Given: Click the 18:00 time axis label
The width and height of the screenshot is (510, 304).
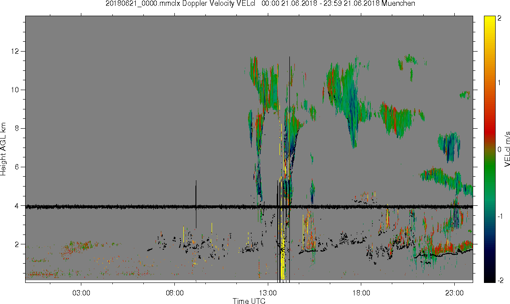Looking at the screenshot, I should click(361, 293).
